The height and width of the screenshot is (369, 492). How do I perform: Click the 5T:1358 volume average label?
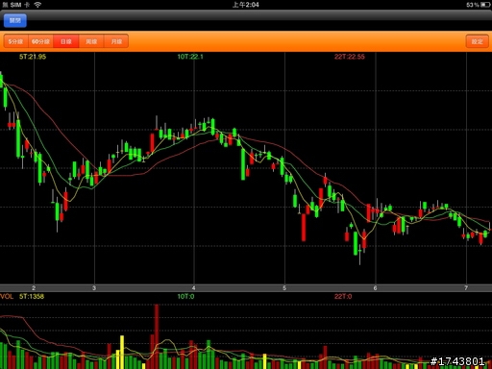point(32,296)
